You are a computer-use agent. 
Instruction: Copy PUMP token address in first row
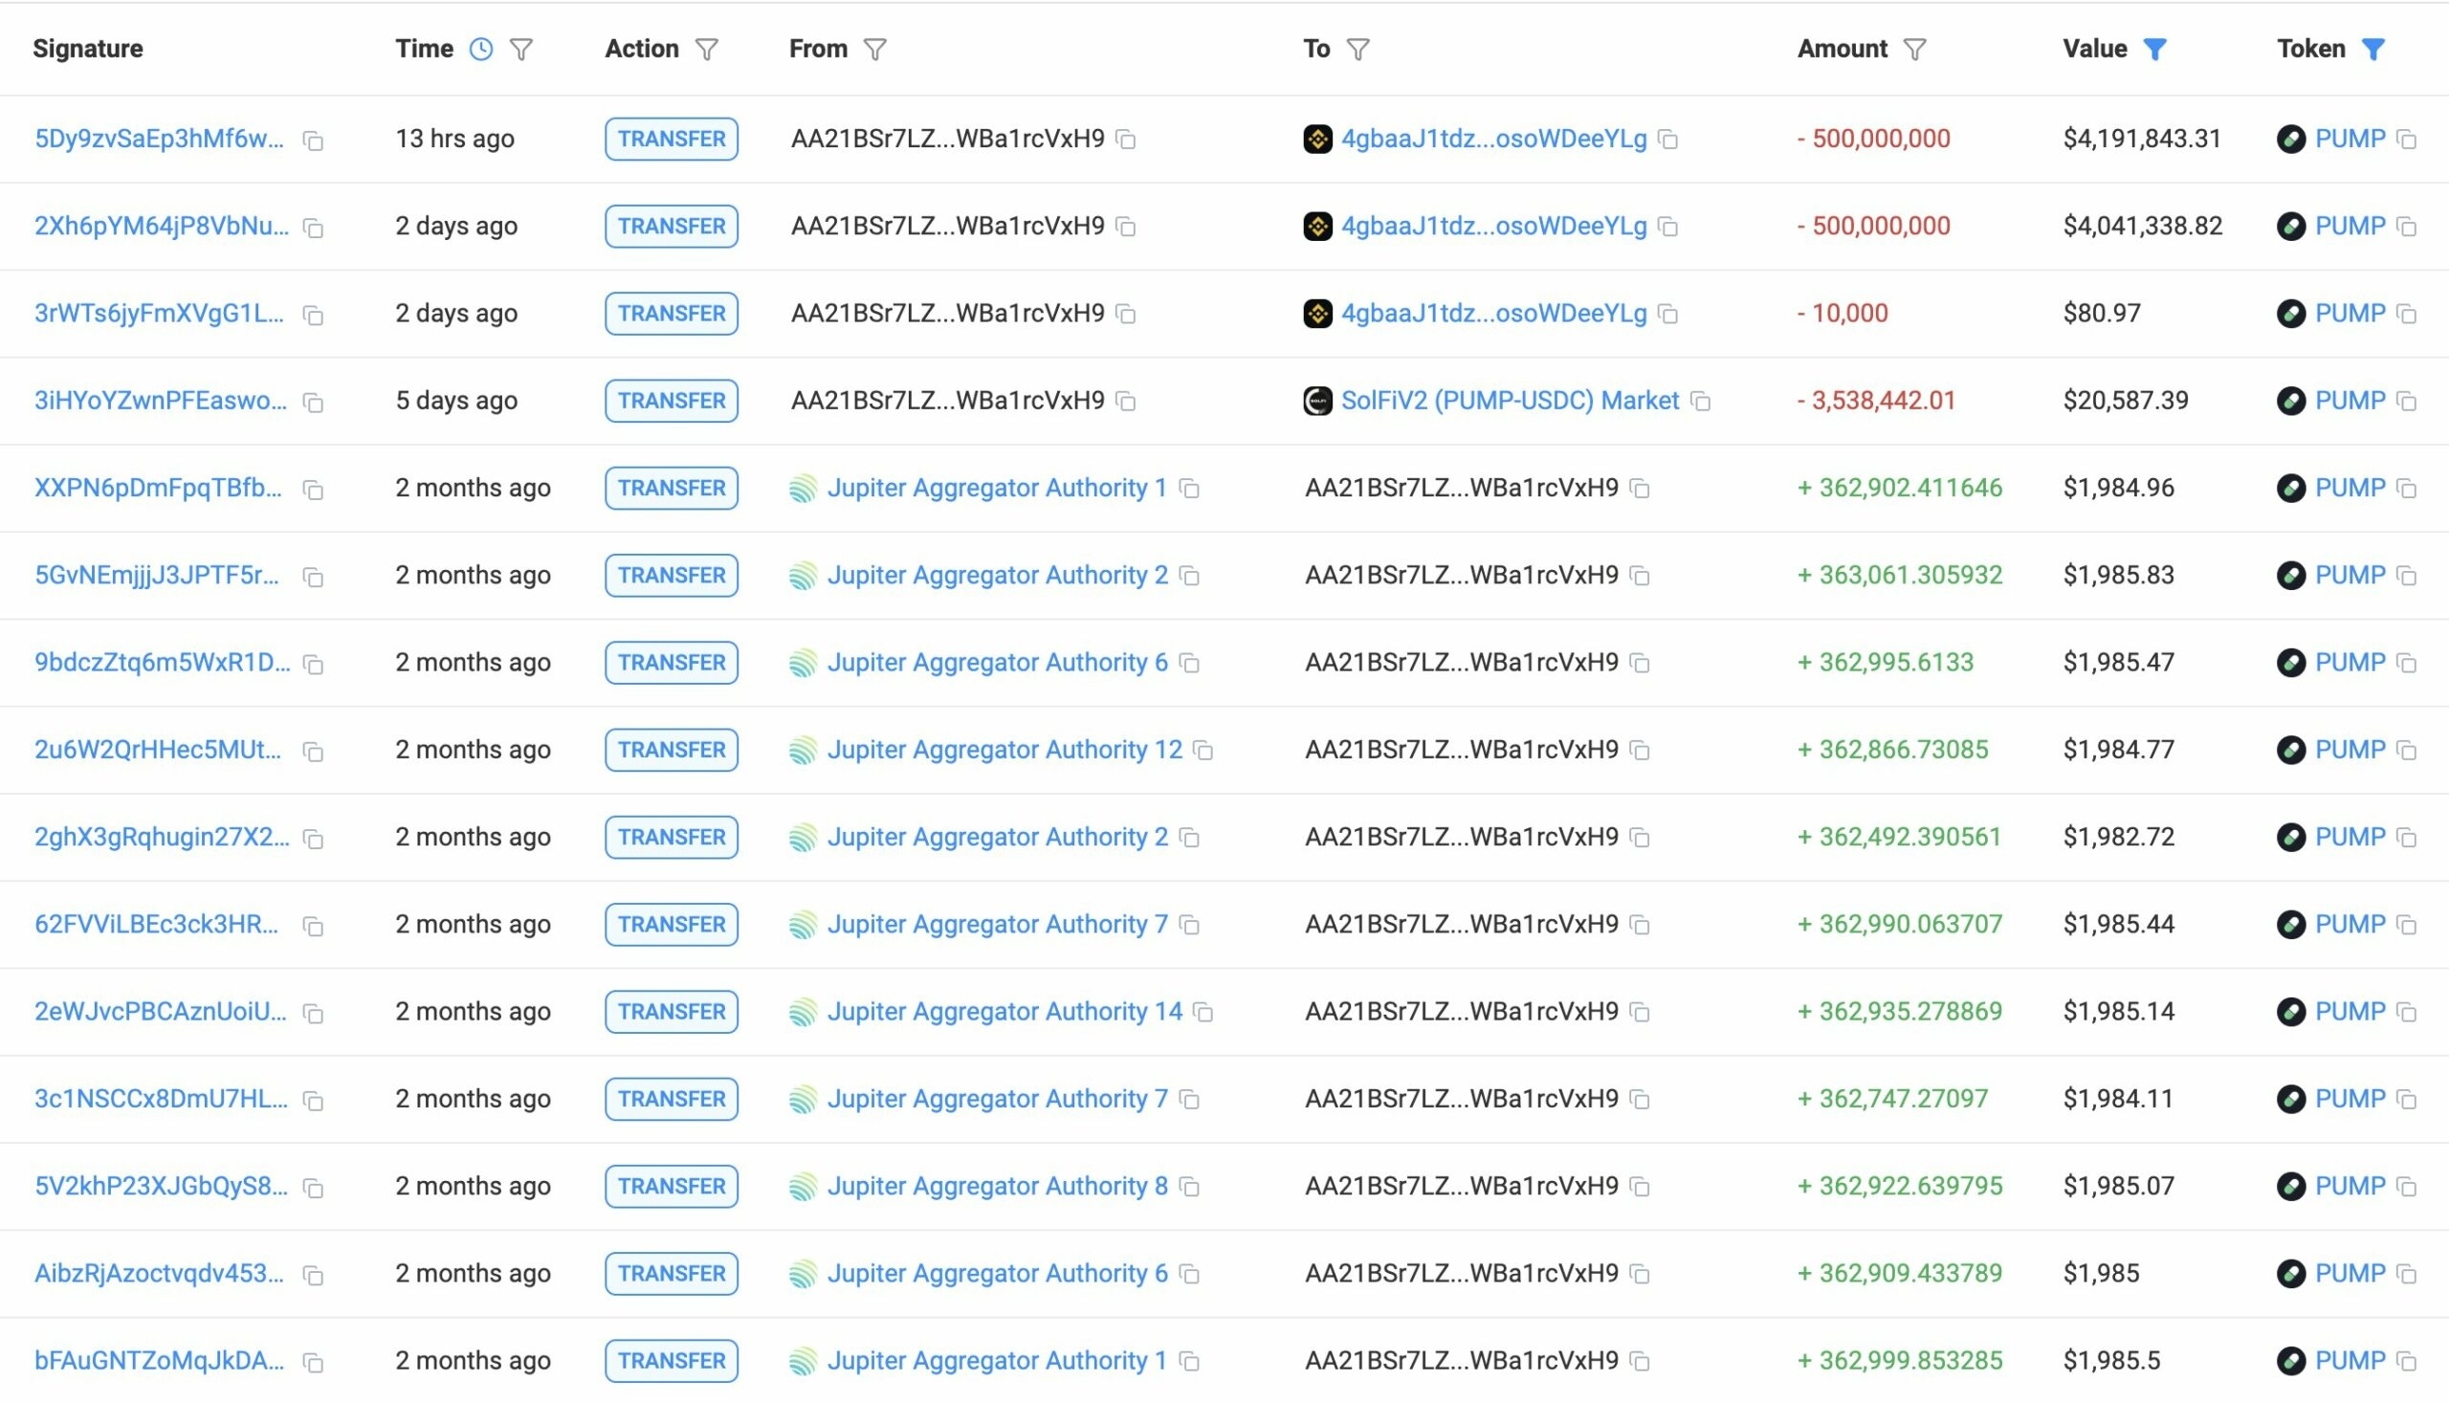(2407, 141)
